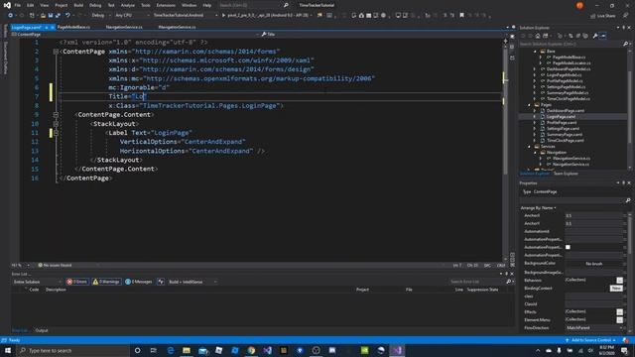Screen dimensions: 635x357
Task: Open the File menu
Action: [x=18, y=5]
